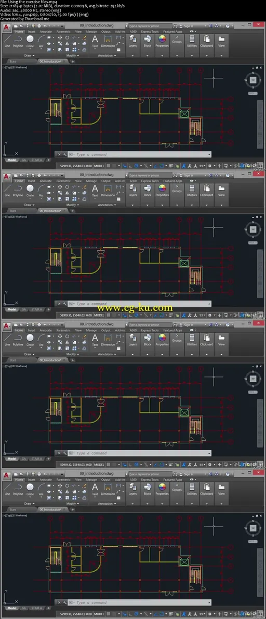Select the Arc tool in the third frame

point(41,340)
